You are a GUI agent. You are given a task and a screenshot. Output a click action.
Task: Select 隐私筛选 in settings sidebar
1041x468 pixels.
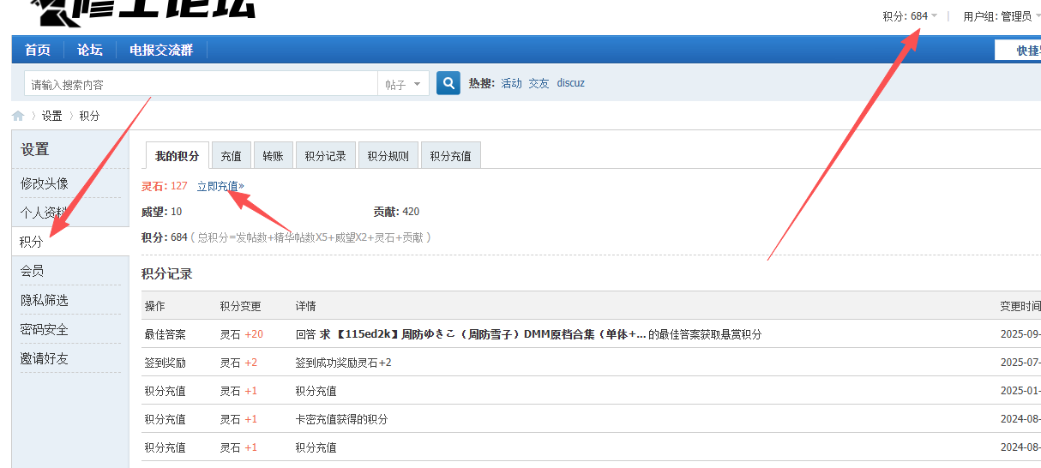click(x=45, y=300)
